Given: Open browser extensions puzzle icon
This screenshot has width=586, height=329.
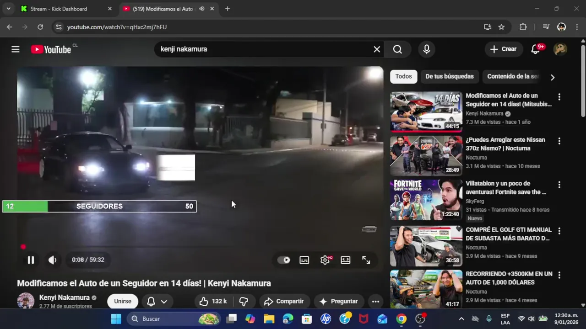Looking at the screenshot, I should 523,27.
